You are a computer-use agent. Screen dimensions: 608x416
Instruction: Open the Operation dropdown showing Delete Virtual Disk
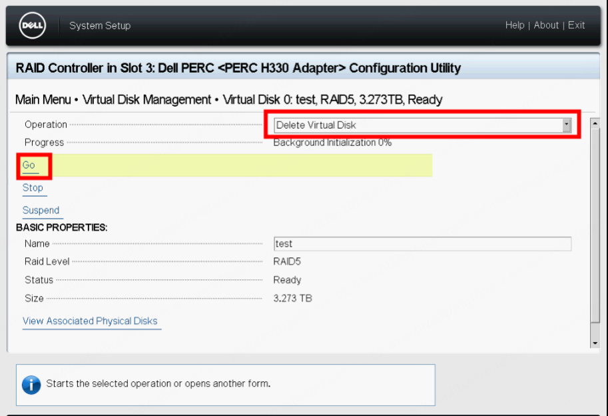click(423, 125)
